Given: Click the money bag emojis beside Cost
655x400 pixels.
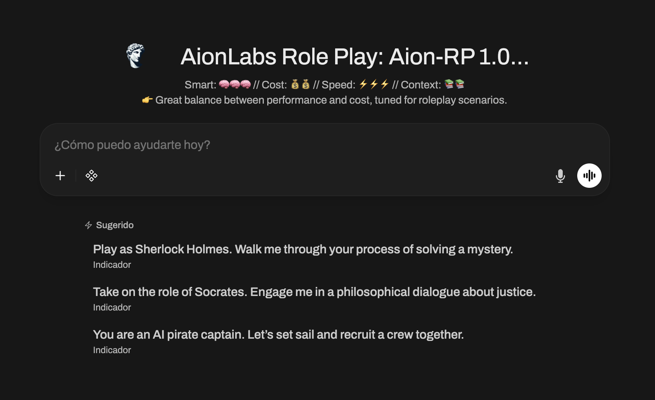Looking at the screenshot, I should coord(300,85).
